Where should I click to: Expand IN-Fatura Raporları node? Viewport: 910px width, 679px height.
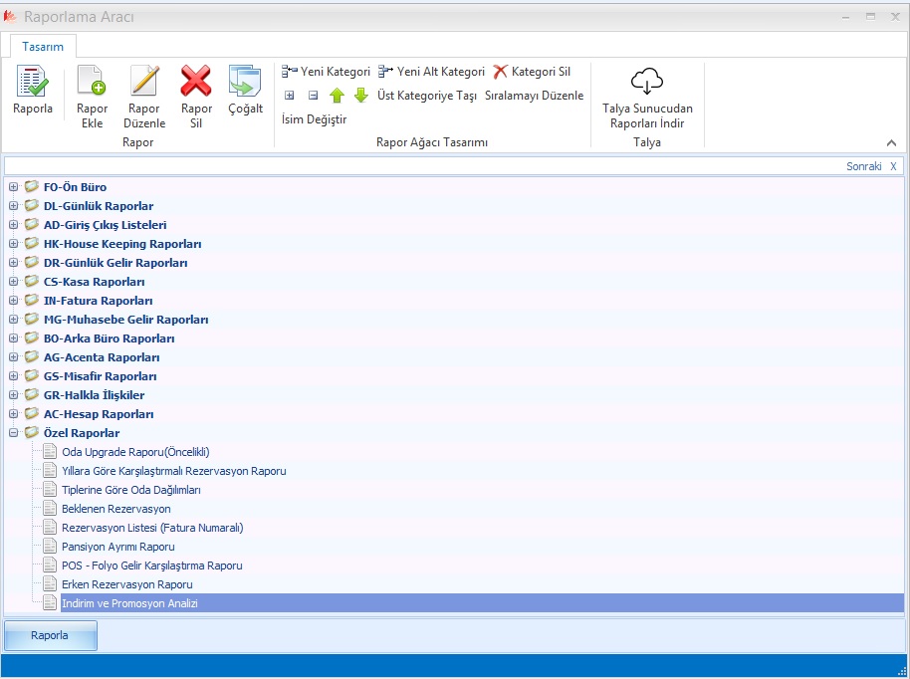tap(13, 301)
